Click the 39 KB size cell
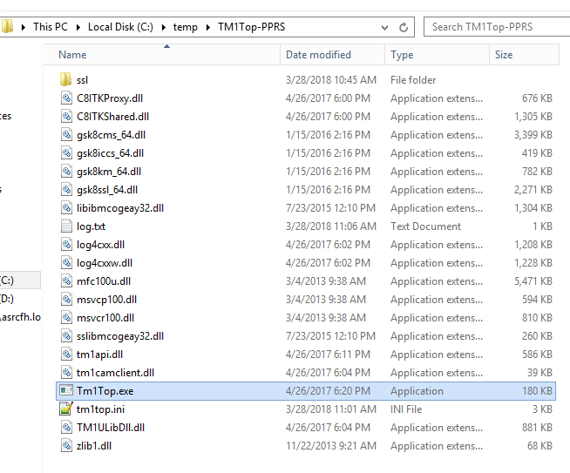 pos(539,373)
